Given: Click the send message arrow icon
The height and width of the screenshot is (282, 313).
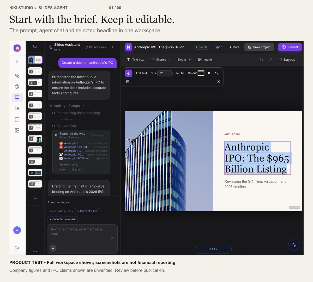Looking at the screenshot, I should point(112,238).
